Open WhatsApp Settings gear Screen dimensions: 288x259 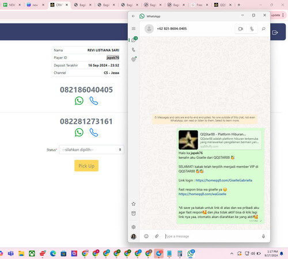[134, 227]
